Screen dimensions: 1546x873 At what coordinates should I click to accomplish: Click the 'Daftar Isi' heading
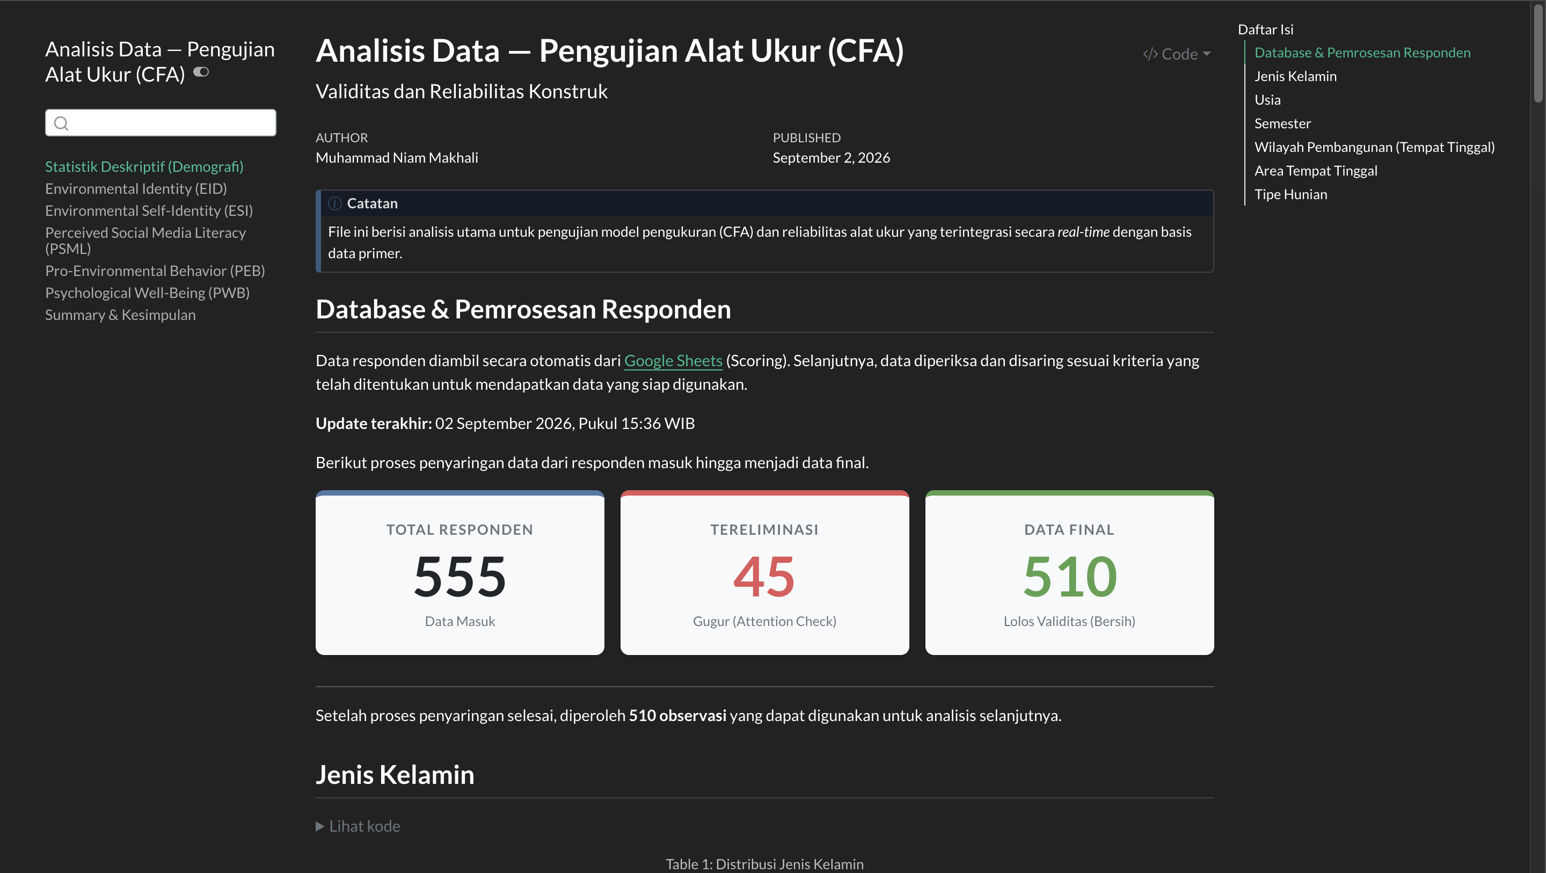tap(1265, 30)
